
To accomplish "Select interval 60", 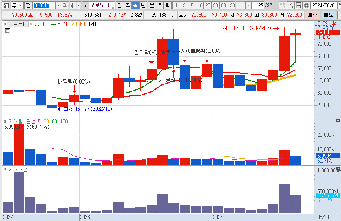I will pyautogui.click(x=223, y=5).
